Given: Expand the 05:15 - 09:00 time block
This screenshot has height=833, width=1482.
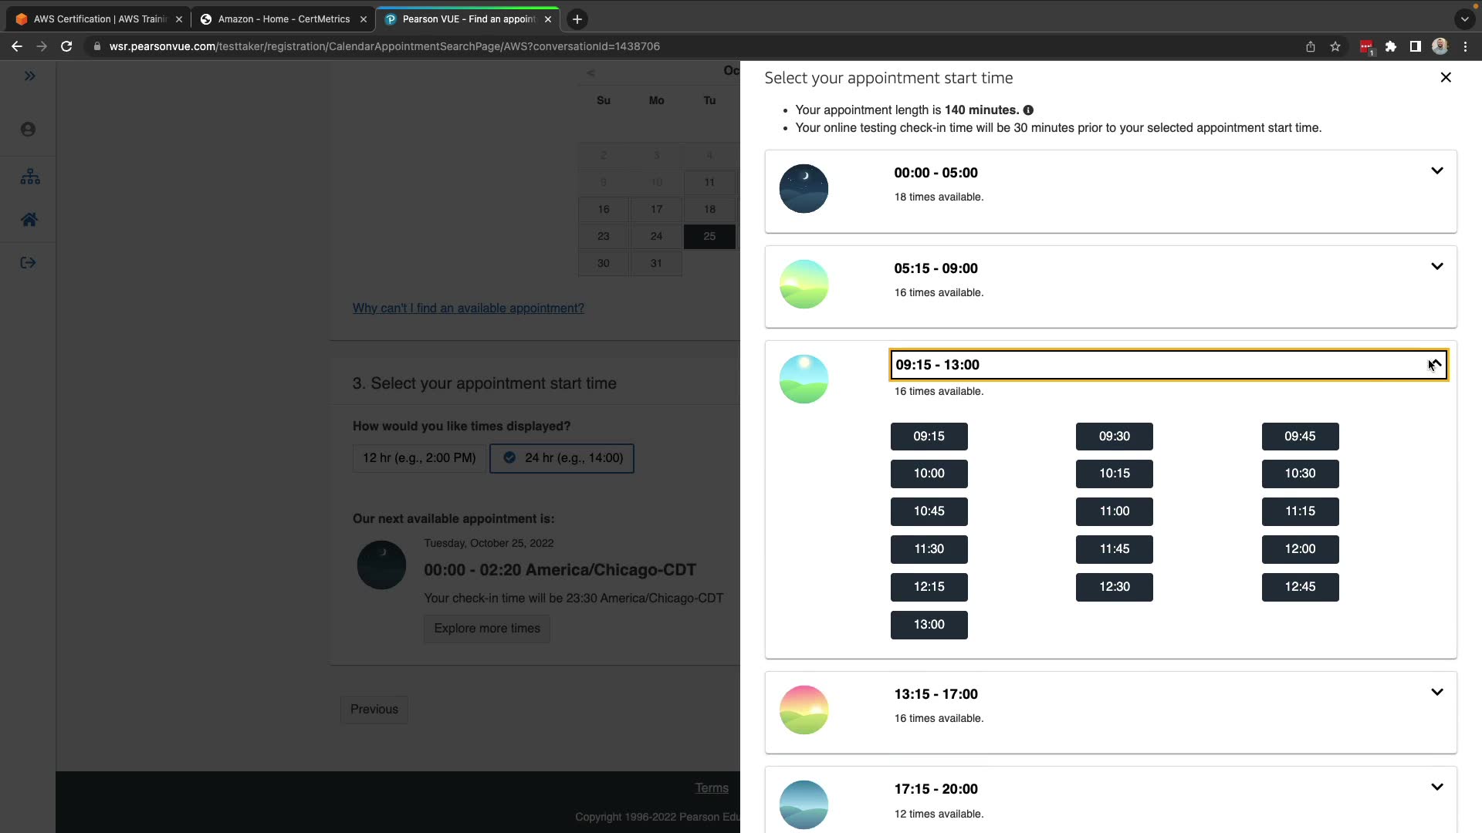Looking at the screenshot, I should pos(1436,267).
